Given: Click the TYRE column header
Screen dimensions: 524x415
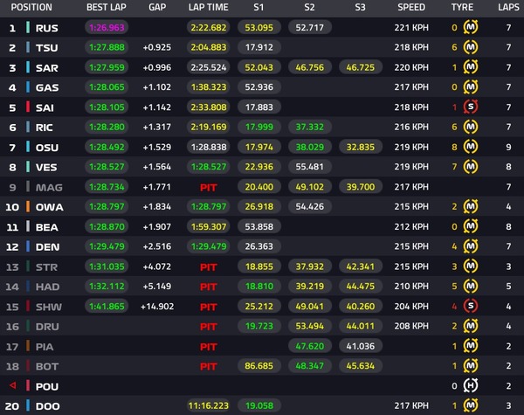Looking at the screenshot, I should coord(462,7).
